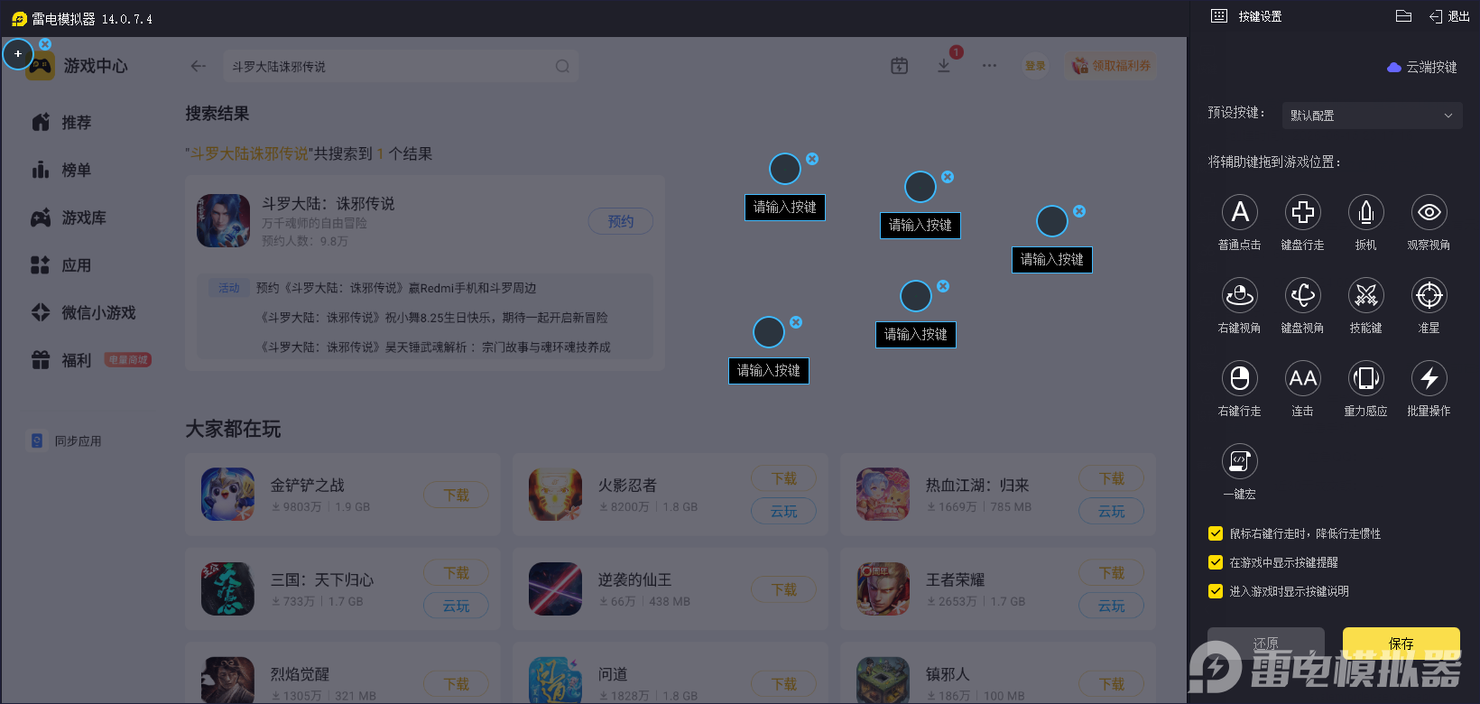Click 云玩 for 三国：天下归心

pyautogui.click(x=457, y=606)
